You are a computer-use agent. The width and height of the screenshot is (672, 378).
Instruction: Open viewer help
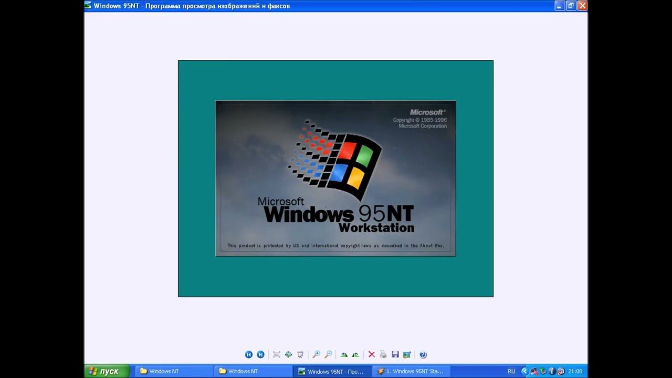[x=423, y=355]
